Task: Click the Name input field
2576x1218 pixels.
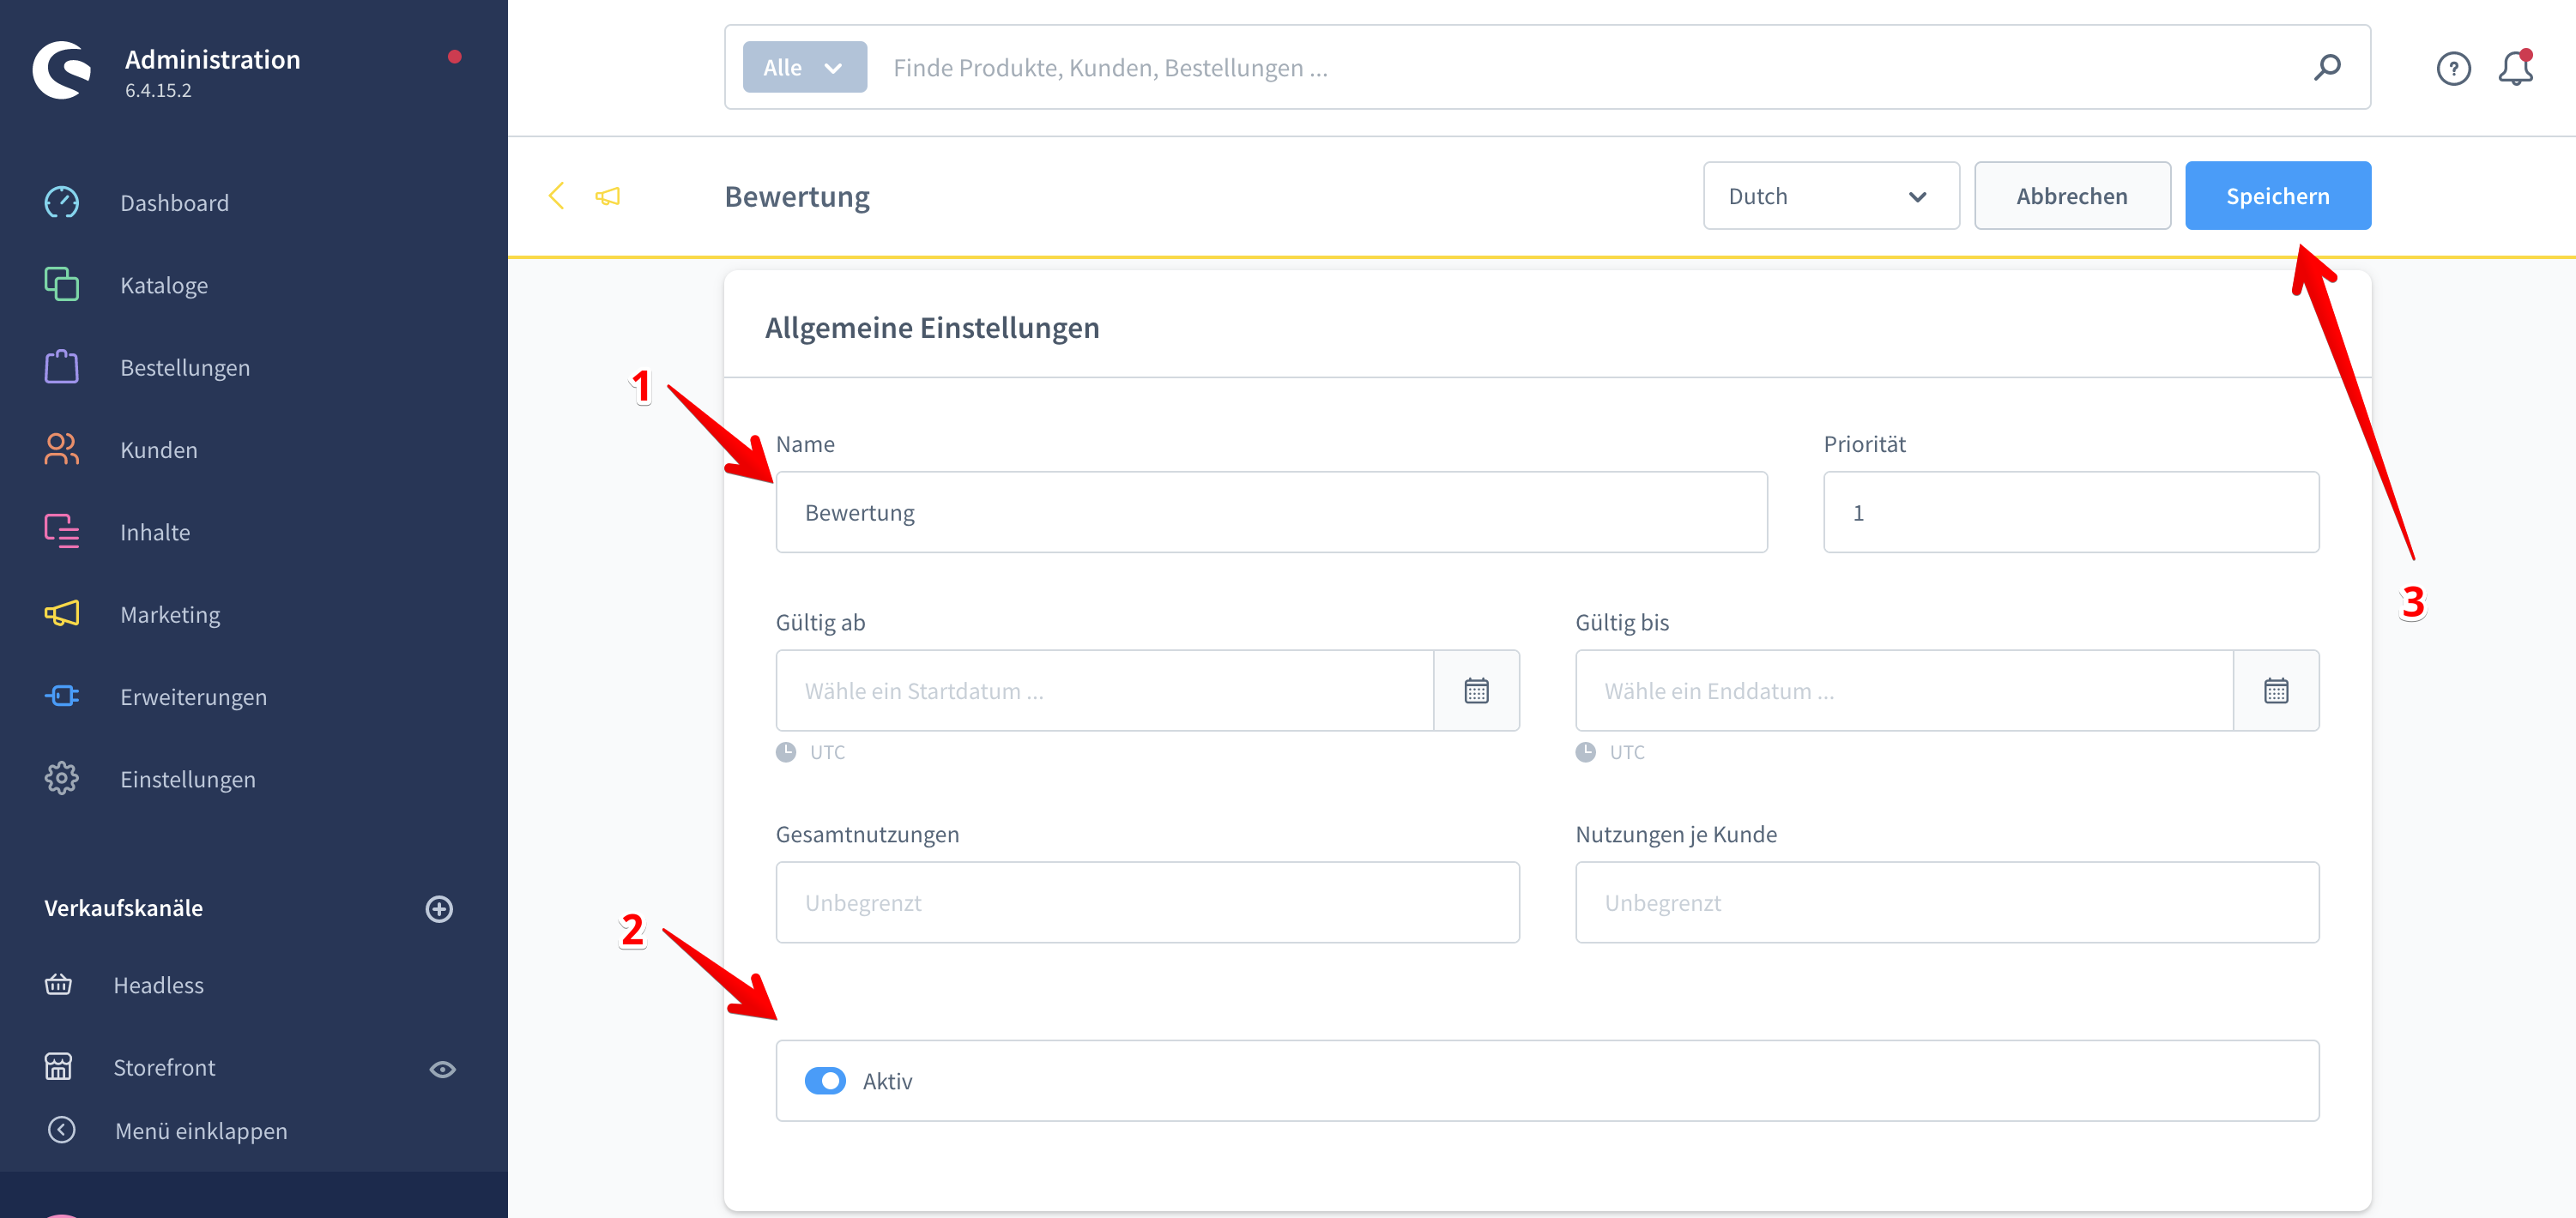Action: coord(1270,512)
